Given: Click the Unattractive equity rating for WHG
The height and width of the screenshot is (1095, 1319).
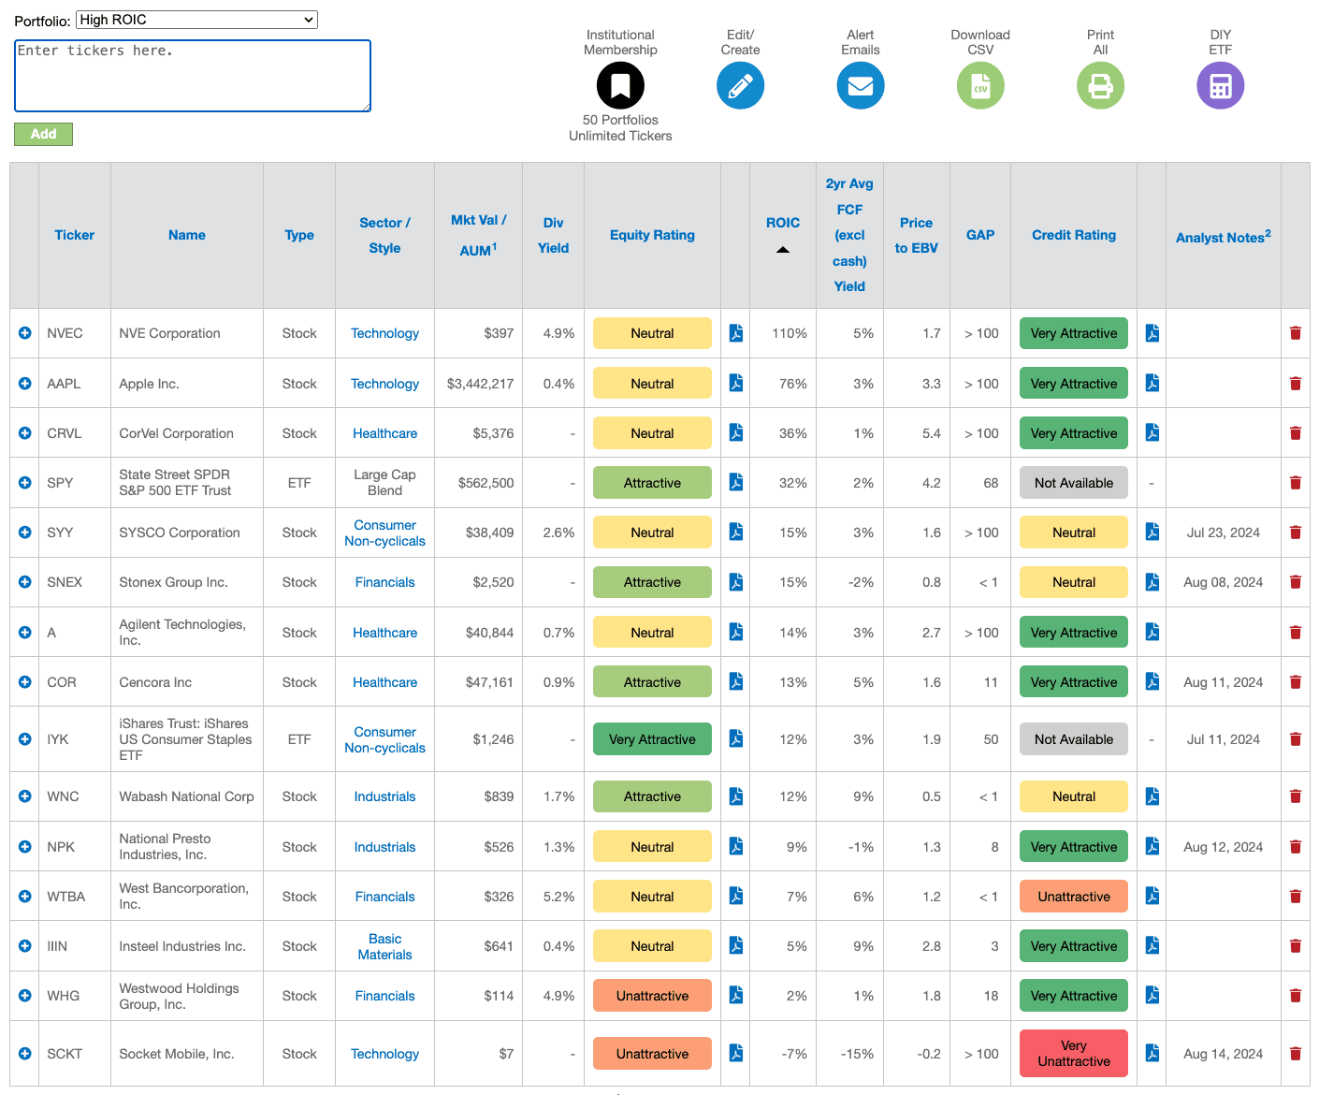Looking at the screenshot, I should [652, 996].
